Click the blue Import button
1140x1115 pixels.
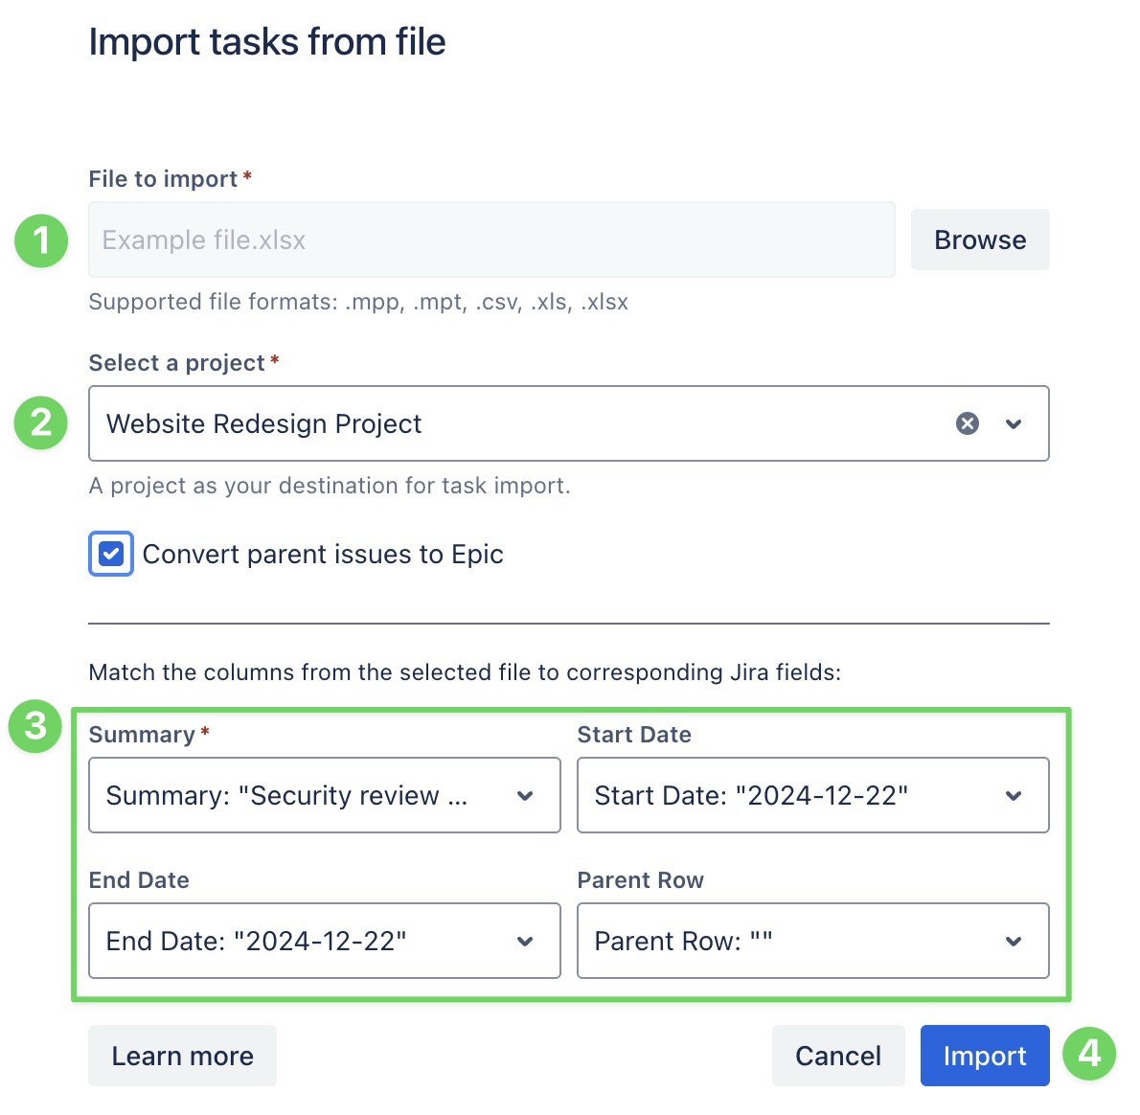click(984, 1056)
